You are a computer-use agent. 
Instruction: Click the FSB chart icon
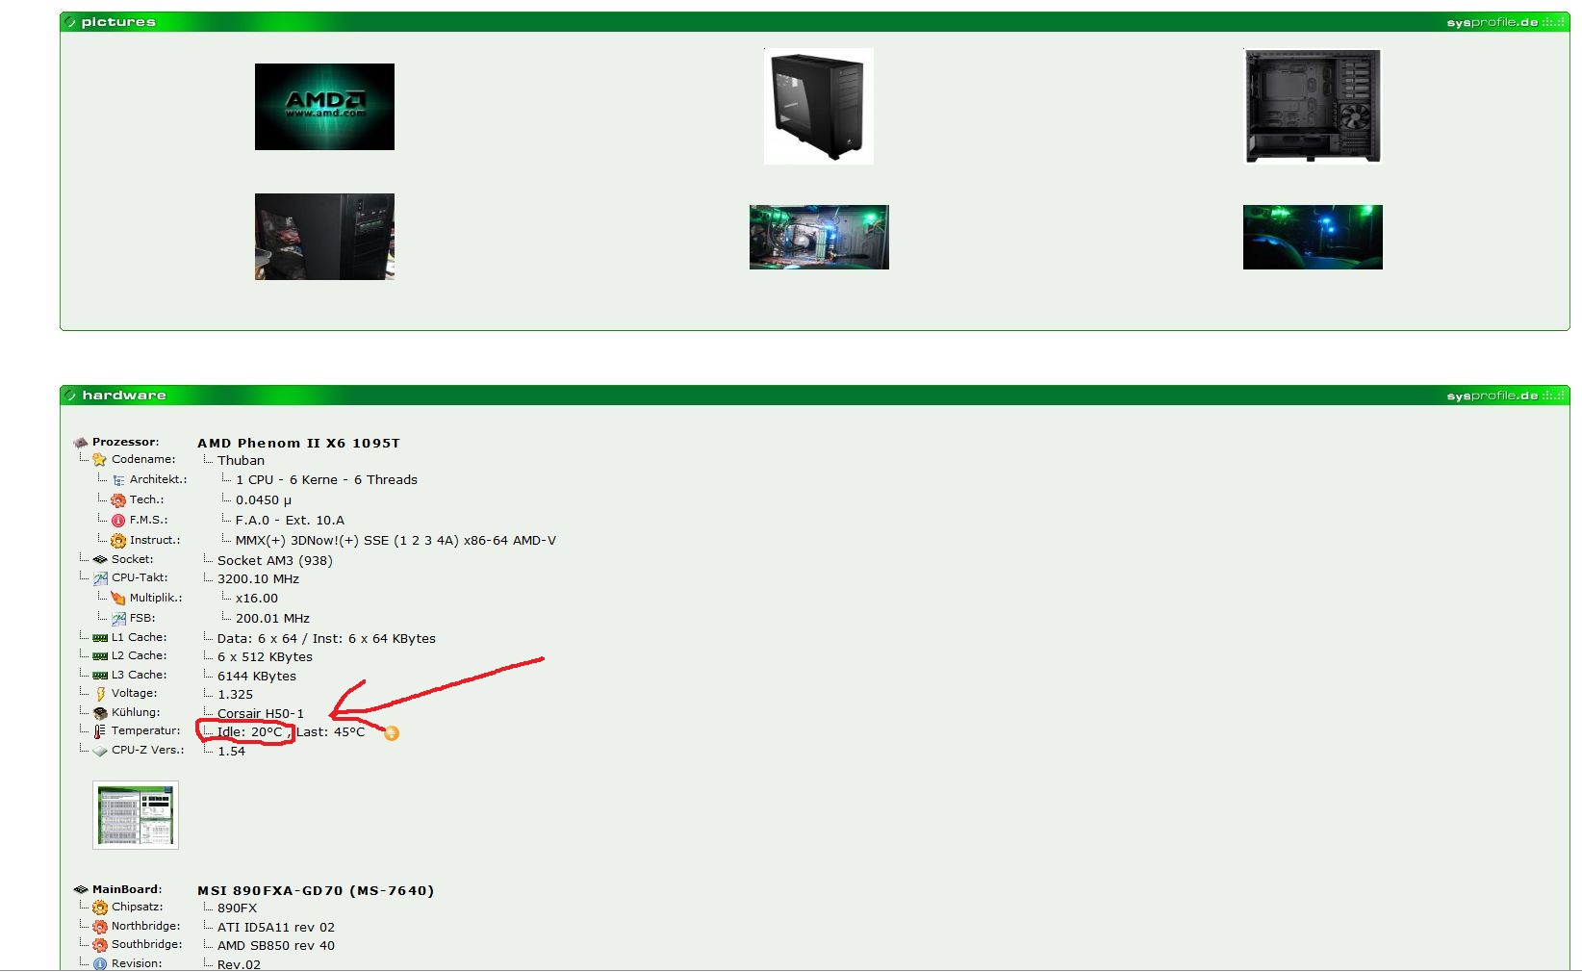118,619
